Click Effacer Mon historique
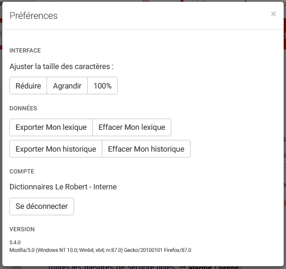The width and height of the screenshot is (286, 269). pos(146,149)
